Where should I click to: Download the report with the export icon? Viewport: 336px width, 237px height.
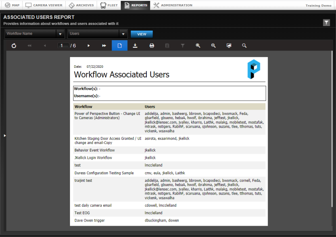click(x=135, y=45)
